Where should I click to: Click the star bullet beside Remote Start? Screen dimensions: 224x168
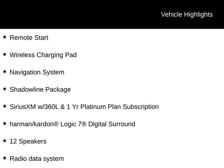pyautogui.click(x=5, y=37)
